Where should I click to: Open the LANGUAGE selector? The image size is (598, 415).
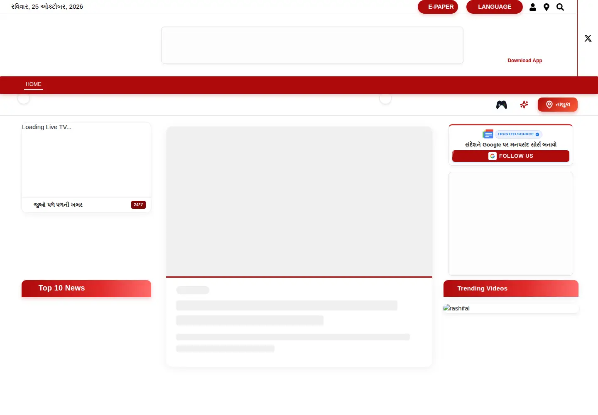tap(495, 7)
